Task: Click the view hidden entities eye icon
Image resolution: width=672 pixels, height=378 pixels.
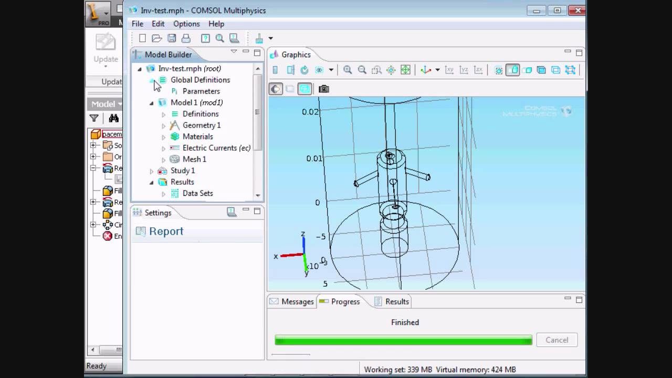Action: (x=319, y=70)
